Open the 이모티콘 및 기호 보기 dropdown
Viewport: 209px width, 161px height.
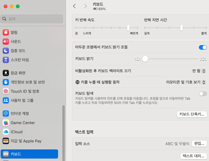tap(186, 82)
